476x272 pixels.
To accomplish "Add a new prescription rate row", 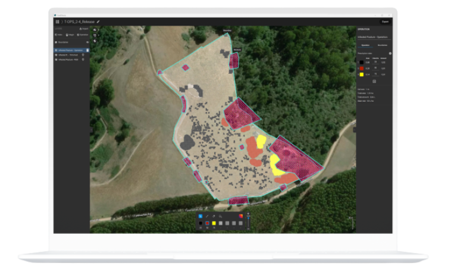I will pyautogui.click(x=374, y=81).
